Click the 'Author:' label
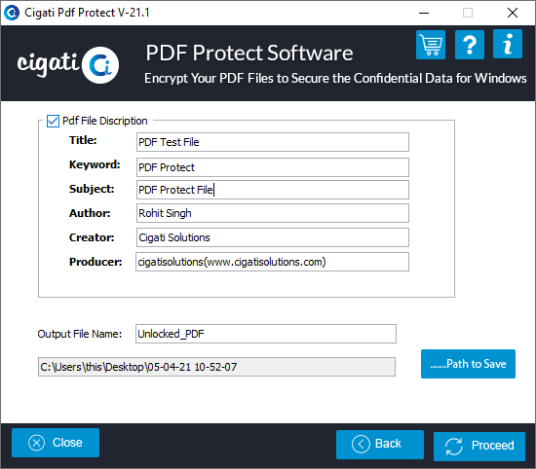 coord(90,213)
